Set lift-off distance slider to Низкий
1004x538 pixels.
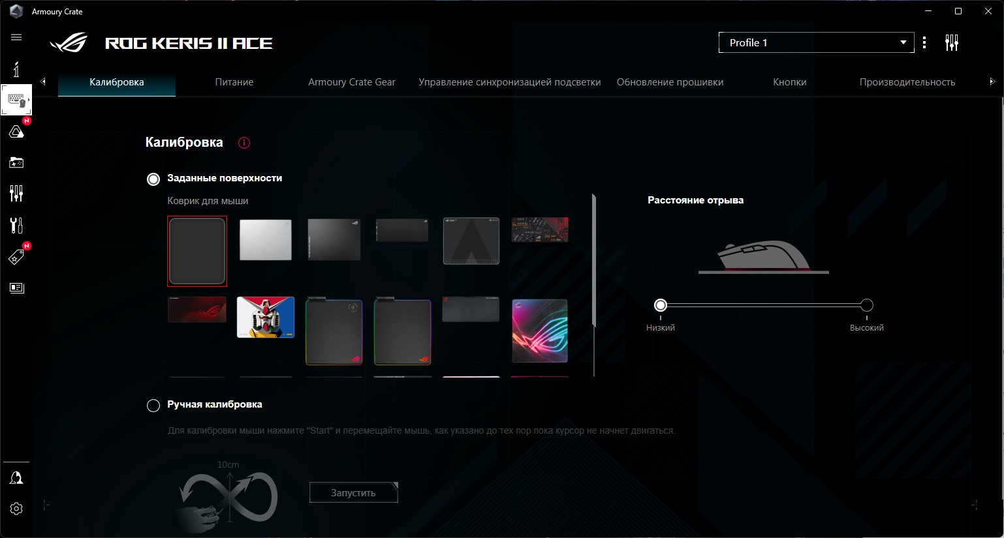click(661, 305)
